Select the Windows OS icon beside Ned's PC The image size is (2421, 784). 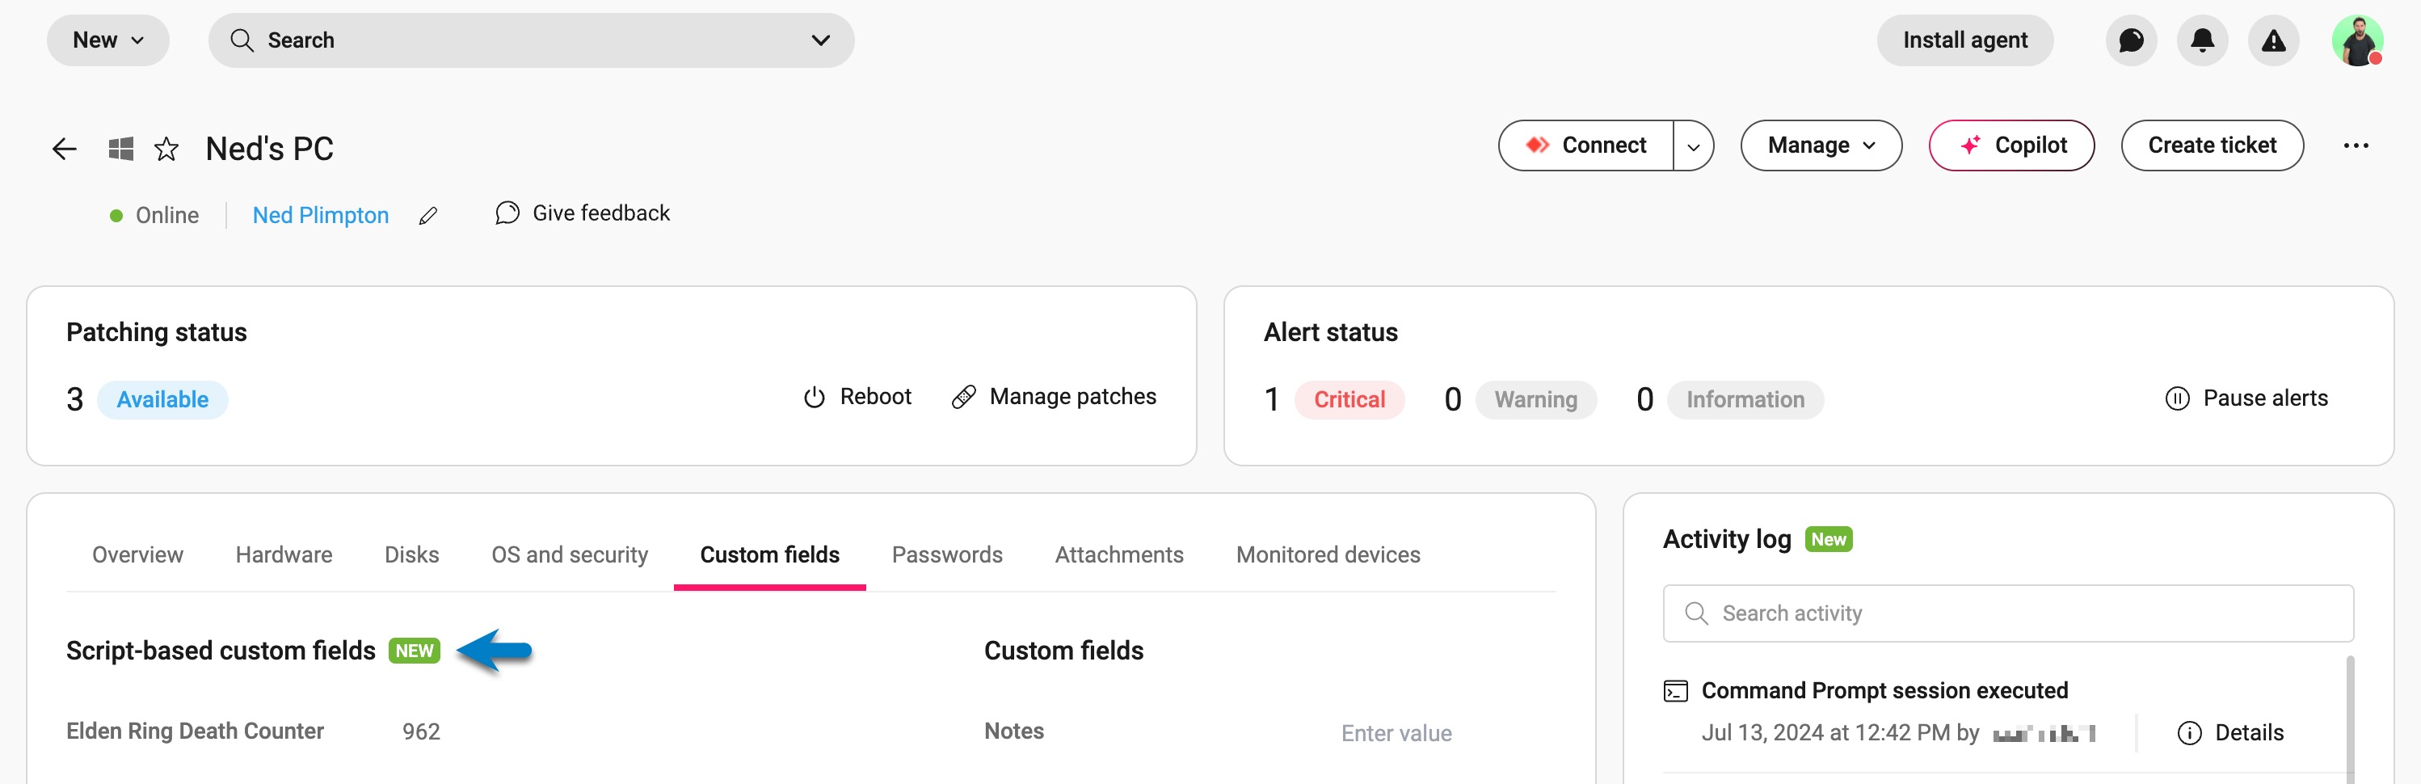point(120,148)
